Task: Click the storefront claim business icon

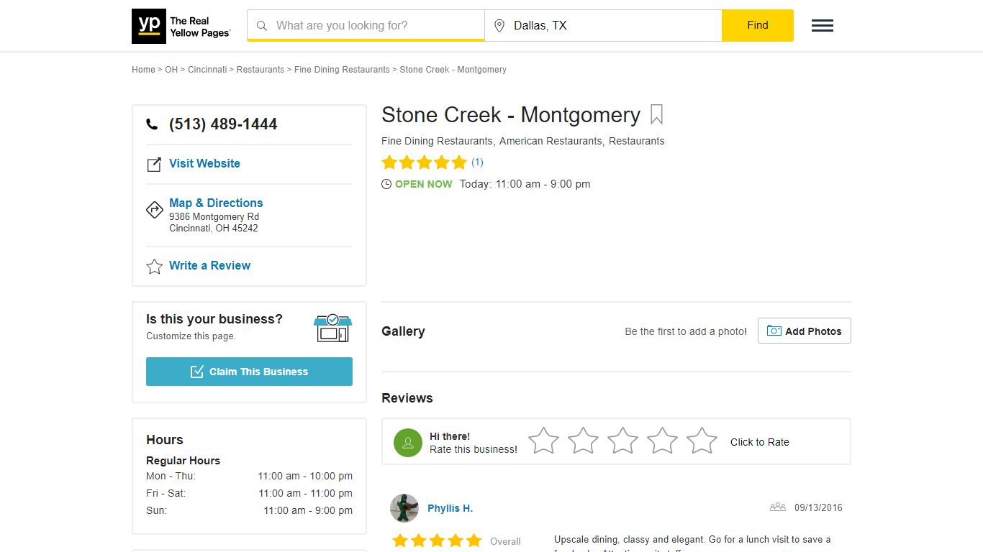Action: [332, 328]
